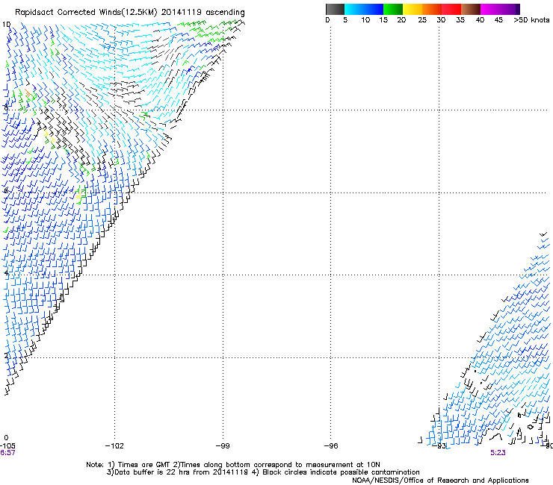Viewport: 553px width, 485px height.
Task: Click the purple swath time '5:23'
Action: coord(498,453)
